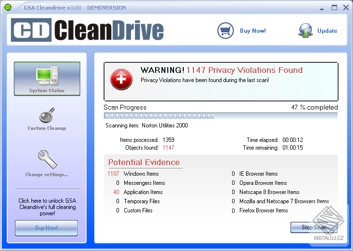Click the Time elapsed value 00:00:12
This screenshot has height=251, width=353.
[x=293, y=140]
